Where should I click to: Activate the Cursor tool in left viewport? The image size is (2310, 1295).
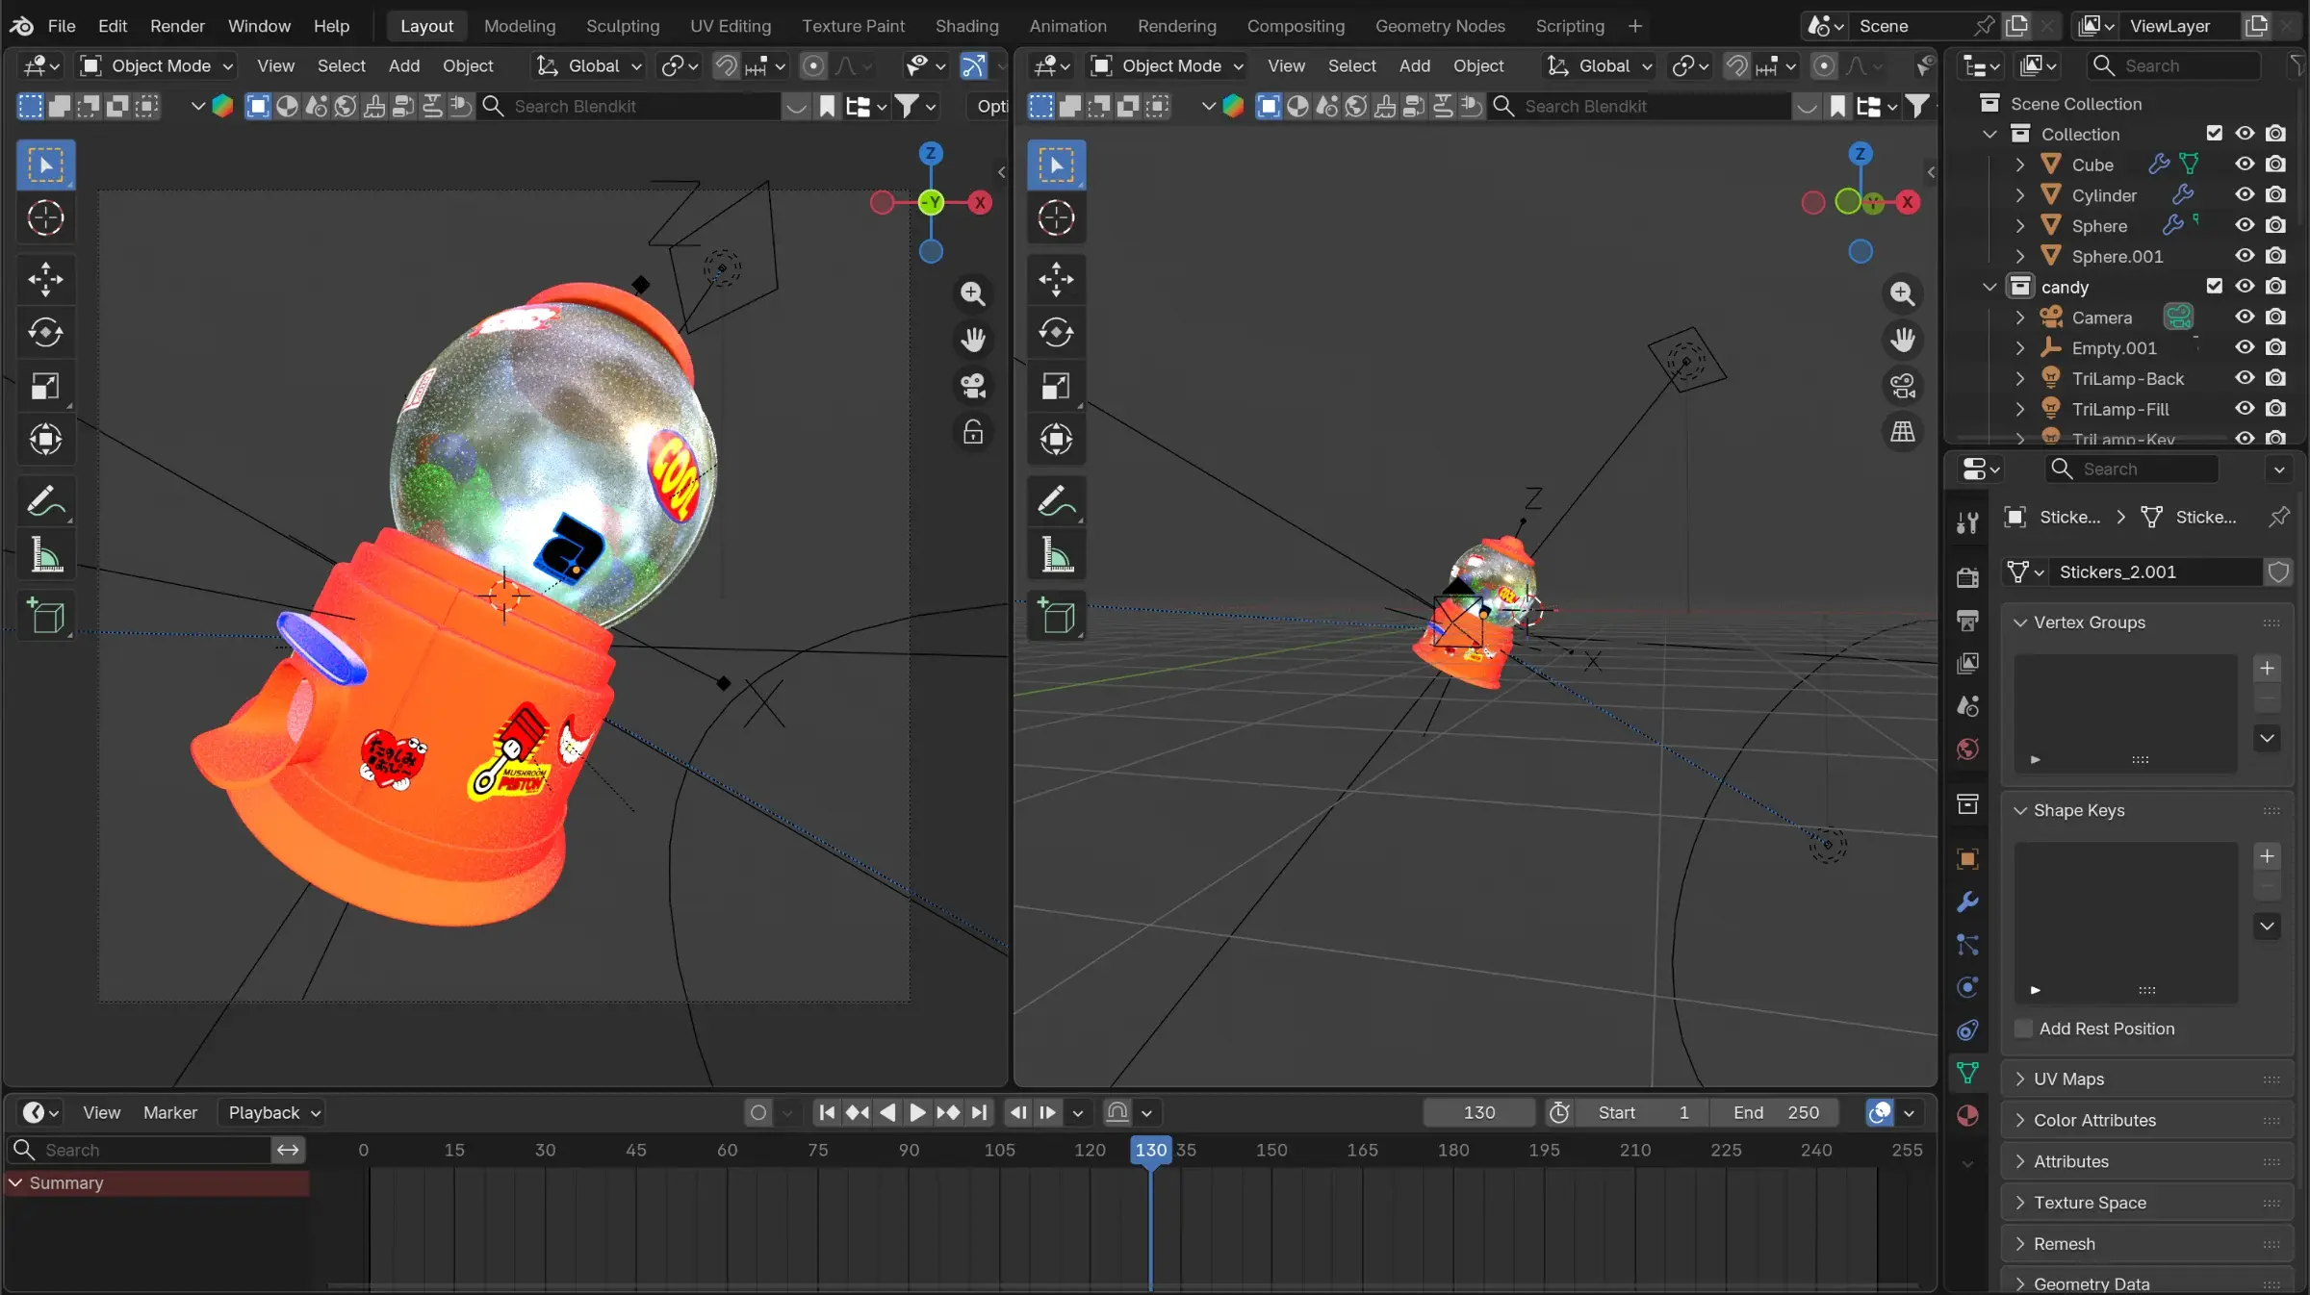(45, 218)
